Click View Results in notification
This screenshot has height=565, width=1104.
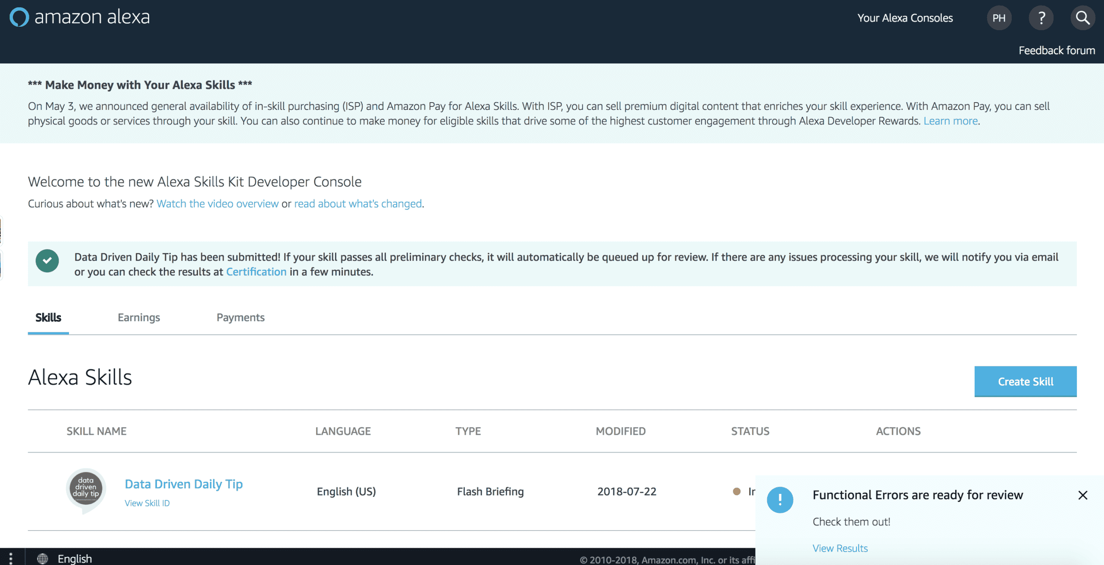(x=840, y=548)
